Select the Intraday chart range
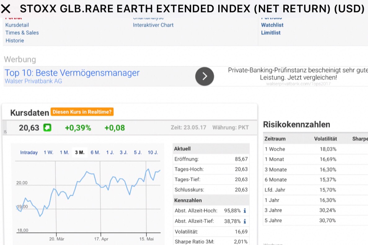 point(29,152)
